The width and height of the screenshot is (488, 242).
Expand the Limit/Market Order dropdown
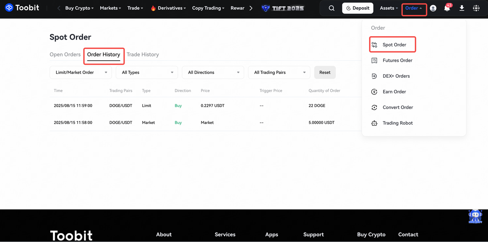[x=81, y=72]
